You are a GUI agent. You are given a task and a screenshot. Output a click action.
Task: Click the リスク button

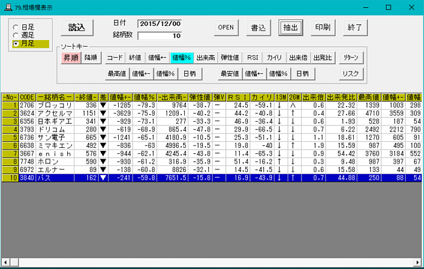click(x=351, y=74)
